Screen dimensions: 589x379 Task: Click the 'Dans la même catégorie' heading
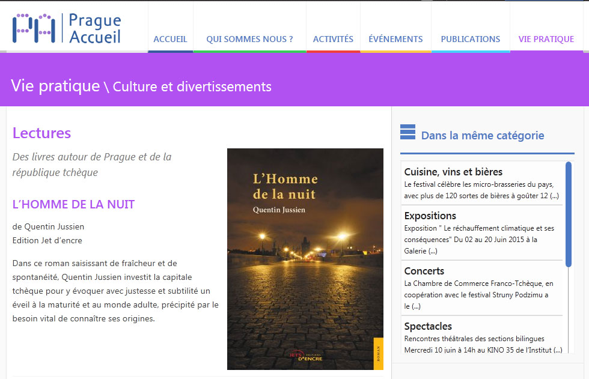483,136
